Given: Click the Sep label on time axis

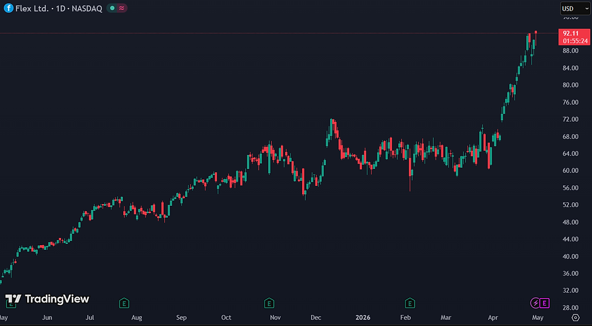Looking at the screenshot, I should coord(182,318).
